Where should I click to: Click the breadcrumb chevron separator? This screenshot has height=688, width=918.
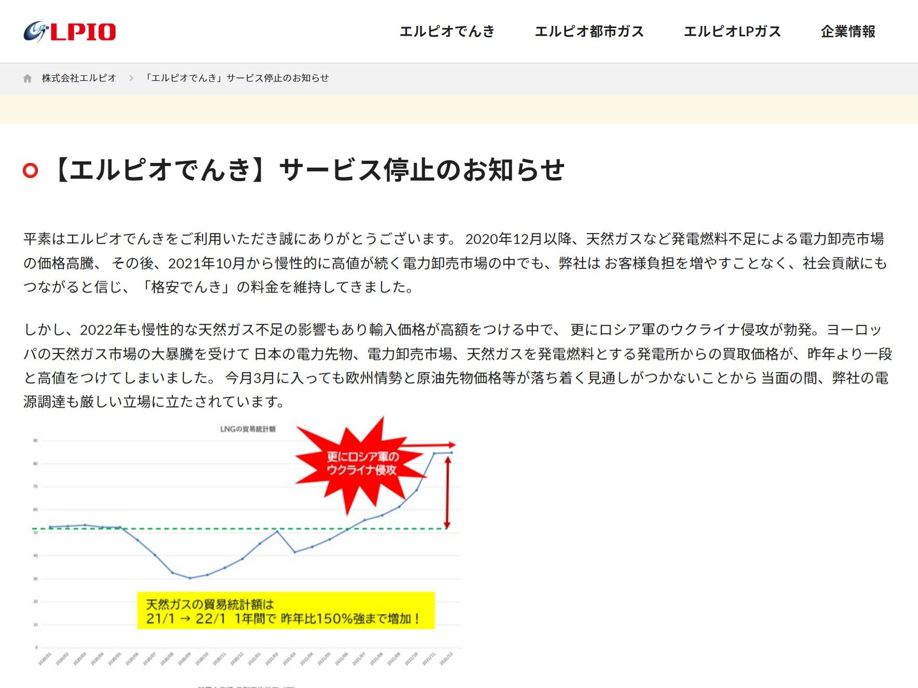coord(131,78)
